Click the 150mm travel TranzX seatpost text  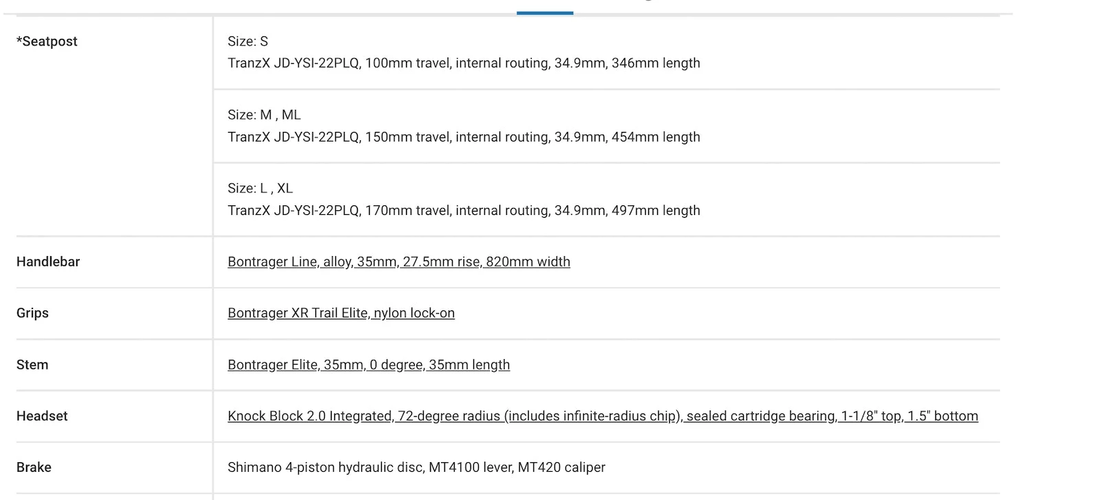[464, 137]
